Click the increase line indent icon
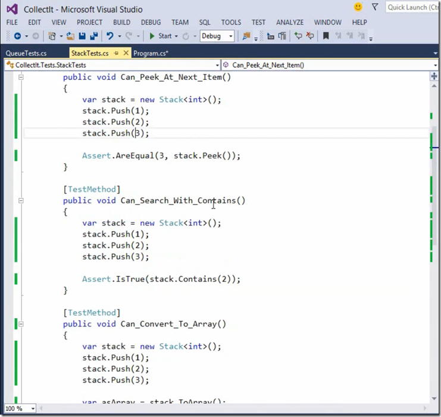The width and height of the screenshot is (441, 417). point(282,36)
